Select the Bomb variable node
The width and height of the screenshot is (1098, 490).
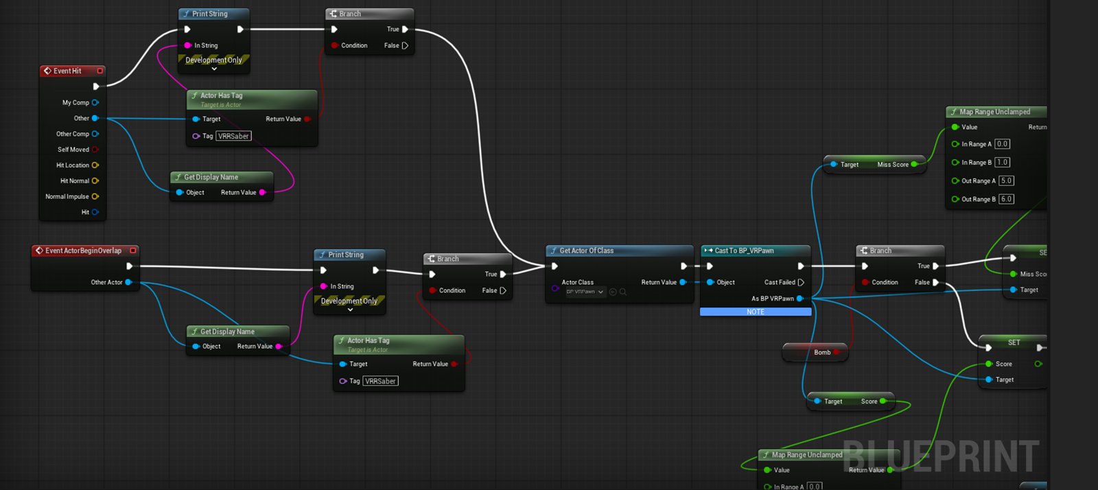pos(815,352)
